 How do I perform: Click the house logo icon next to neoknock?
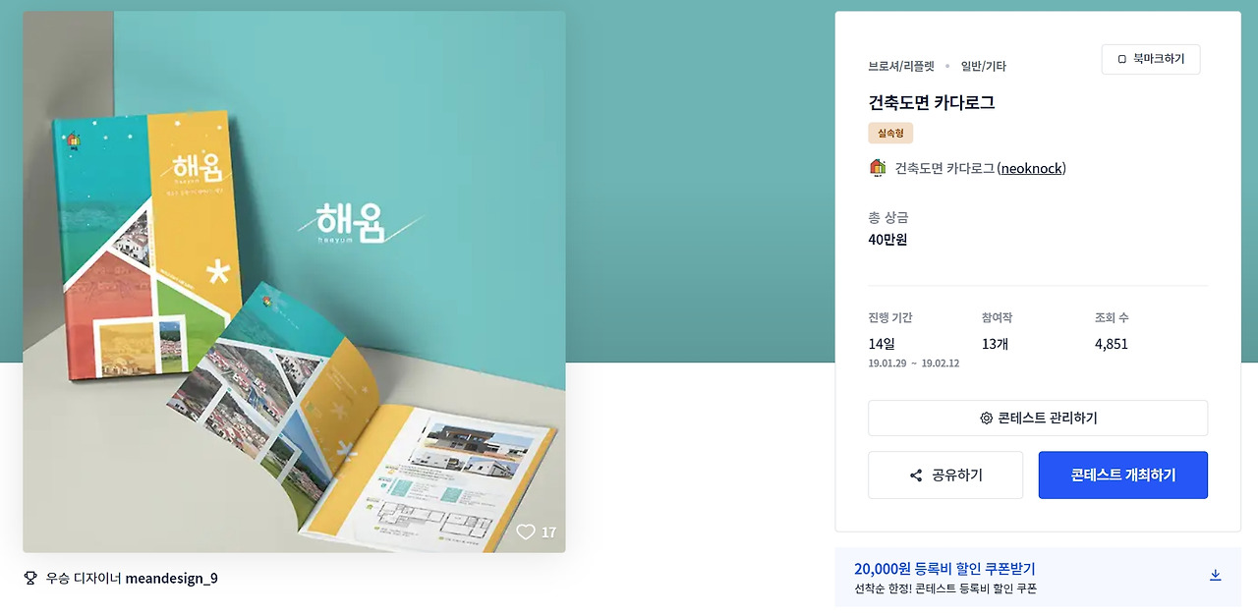click(x=878, y=168)
